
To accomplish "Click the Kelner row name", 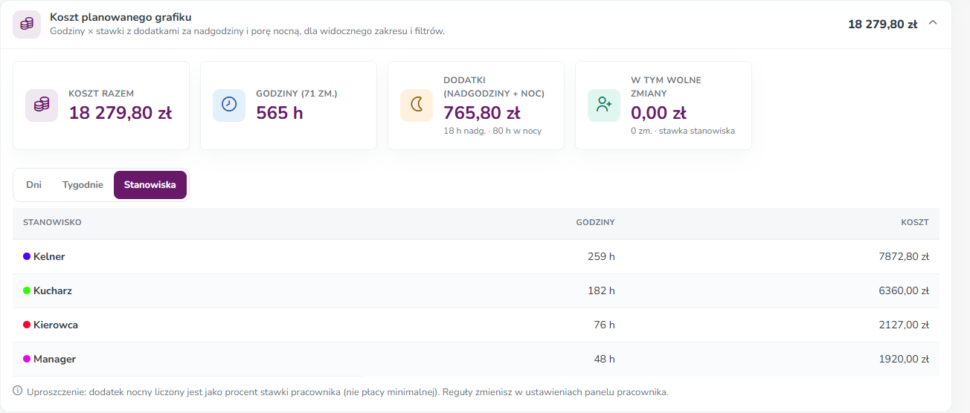I will coord(49,256).
